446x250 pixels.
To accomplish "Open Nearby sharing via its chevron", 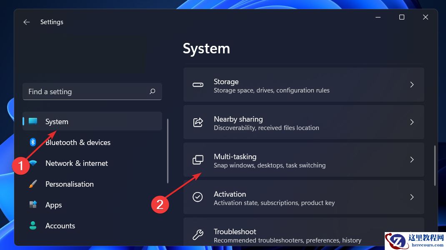I will point(412,122).
